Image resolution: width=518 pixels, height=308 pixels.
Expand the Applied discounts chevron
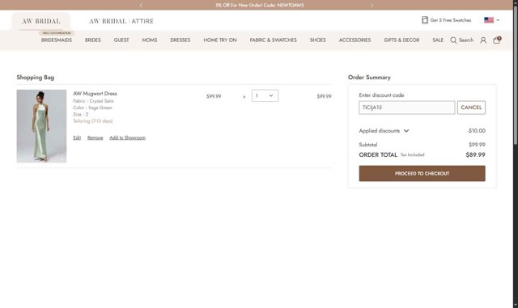click(x=406, y=131)
